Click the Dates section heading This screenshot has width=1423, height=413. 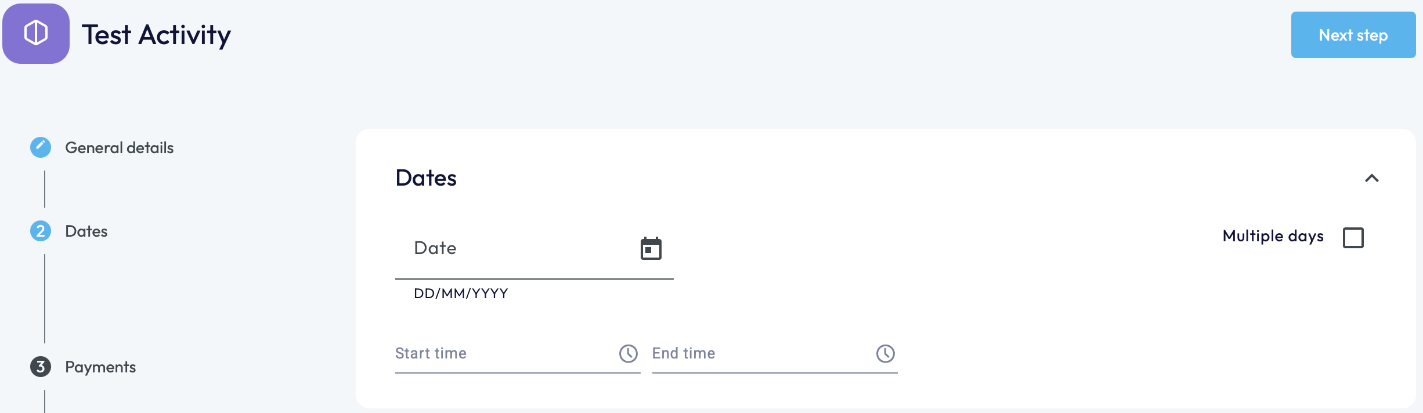coord(426,178)
